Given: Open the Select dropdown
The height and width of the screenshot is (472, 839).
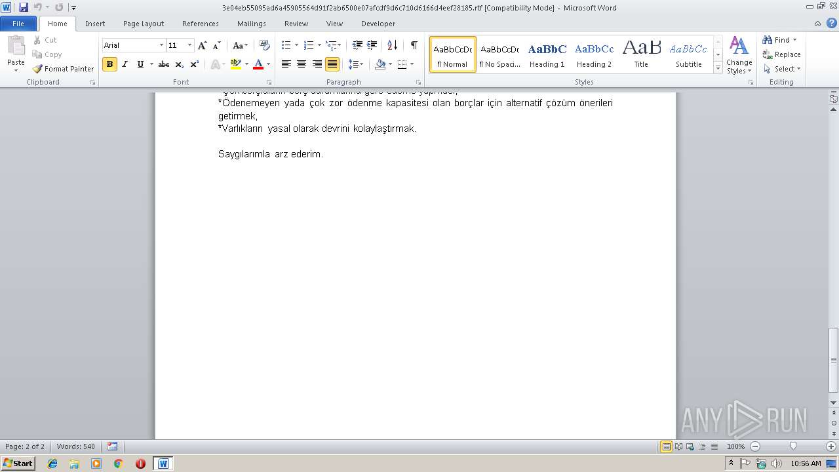Looking at the screenshot, I should click(782, 69).
